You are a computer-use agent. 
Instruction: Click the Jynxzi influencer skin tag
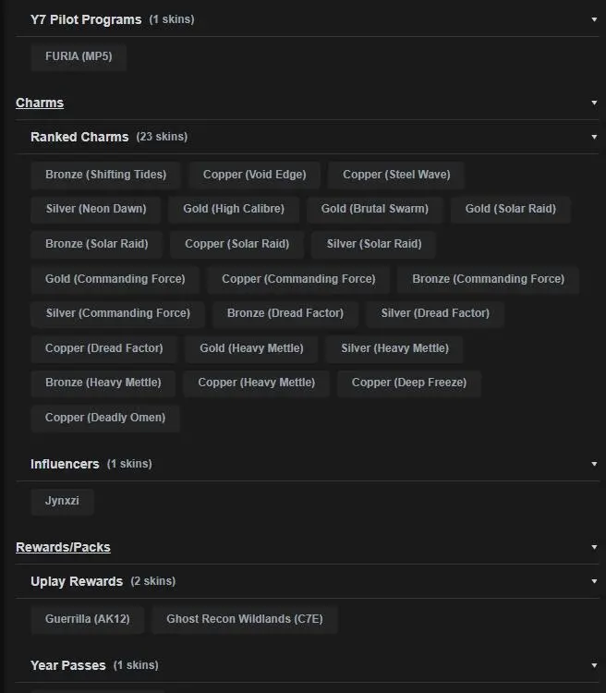pos(62,501)
